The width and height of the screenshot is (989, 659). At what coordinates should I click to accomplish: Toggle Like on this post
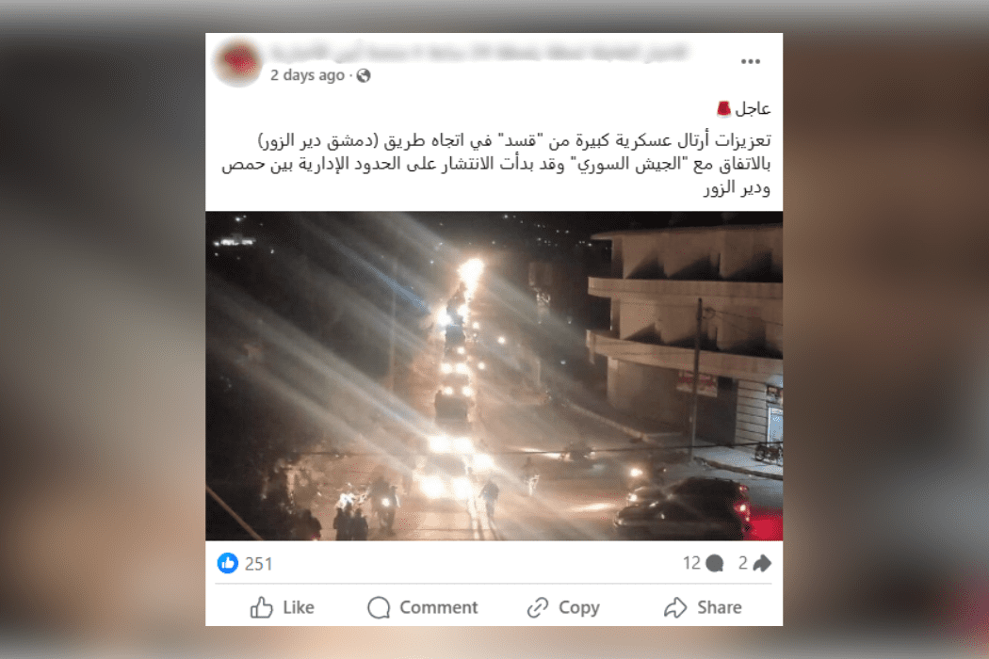click(282, 607)
